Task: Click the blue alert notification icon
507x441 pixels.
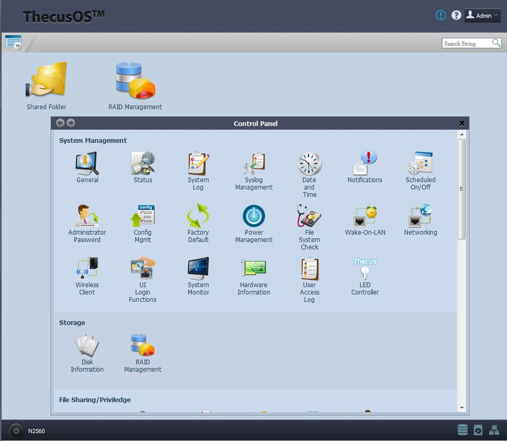Action: (x=440, y=15)
